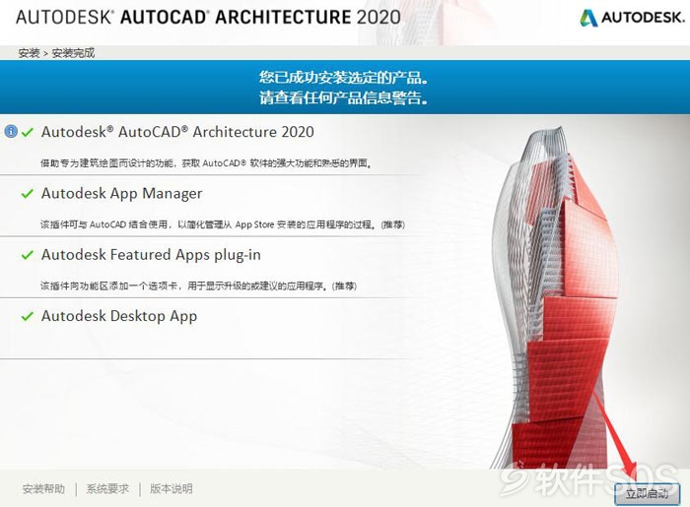
Task: Select the Autodesk Desktop App title
Action: 119,316
